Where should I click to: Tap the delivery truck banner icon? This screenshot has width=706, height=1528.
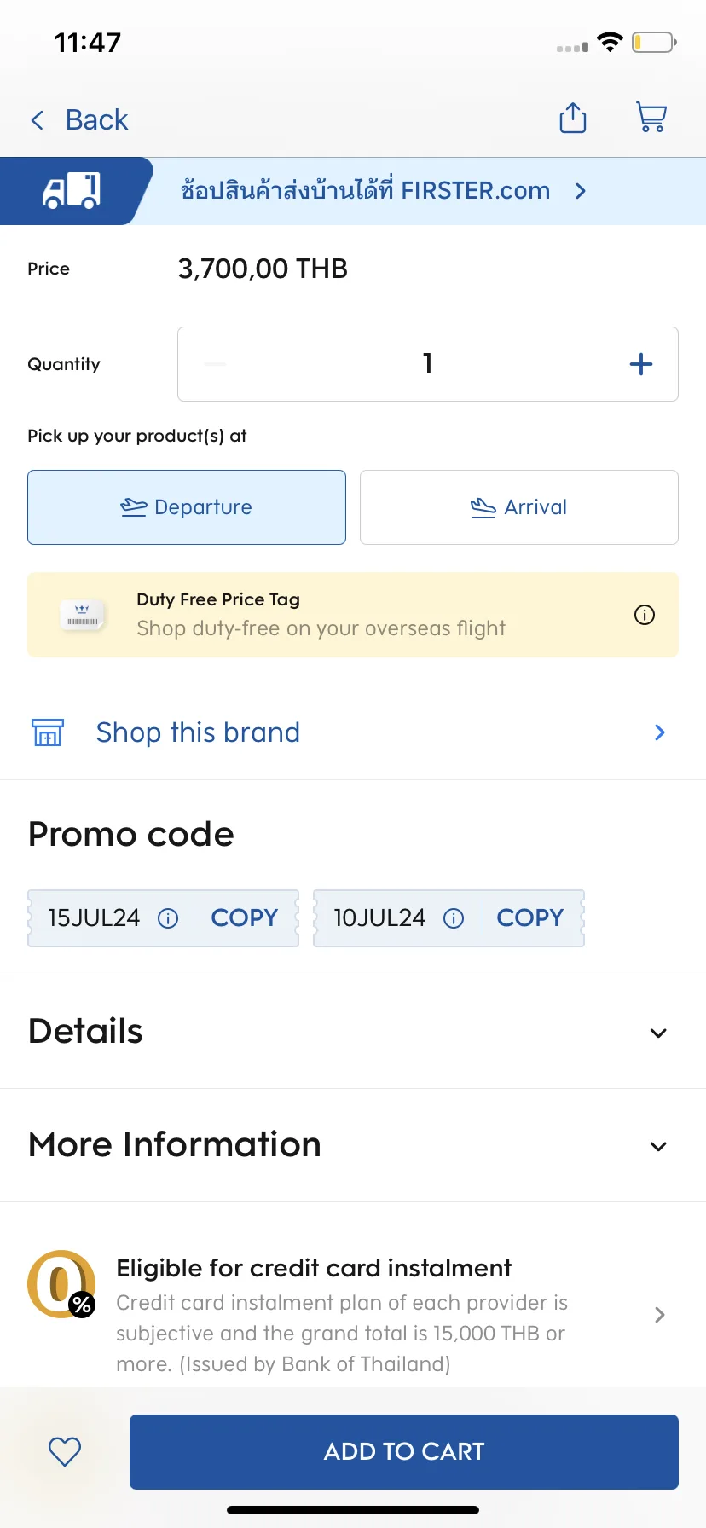pos(72,191)
